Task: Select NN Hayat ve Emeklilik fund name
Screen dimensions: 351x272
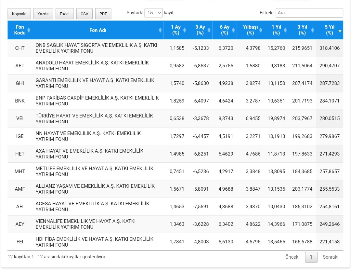Action: [x=88, y=136]
